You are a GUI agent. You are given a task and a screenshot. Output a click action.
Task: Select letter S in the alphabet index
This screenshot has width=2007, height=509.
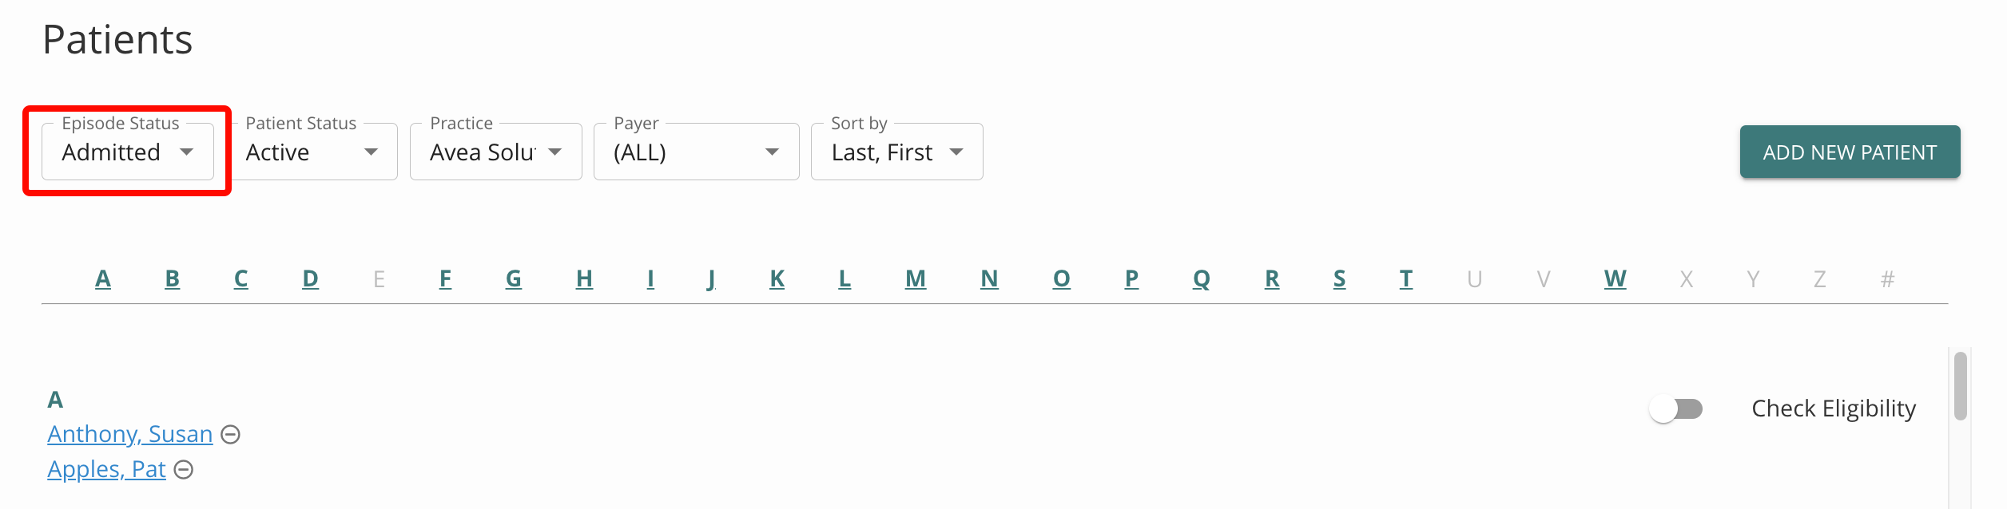pos(1340,278)
